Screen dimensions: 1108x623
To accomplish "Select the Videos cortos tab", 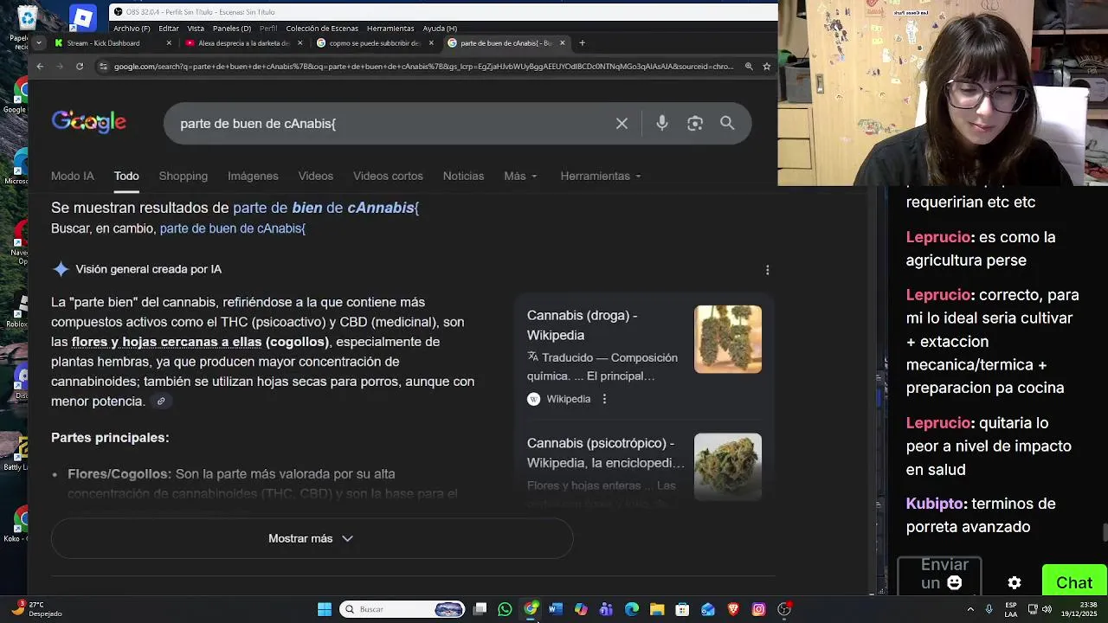I will tap(388, 176).
